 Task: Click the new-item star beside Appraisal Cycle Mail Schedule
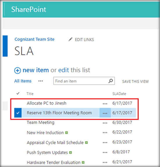coord(86,143)
